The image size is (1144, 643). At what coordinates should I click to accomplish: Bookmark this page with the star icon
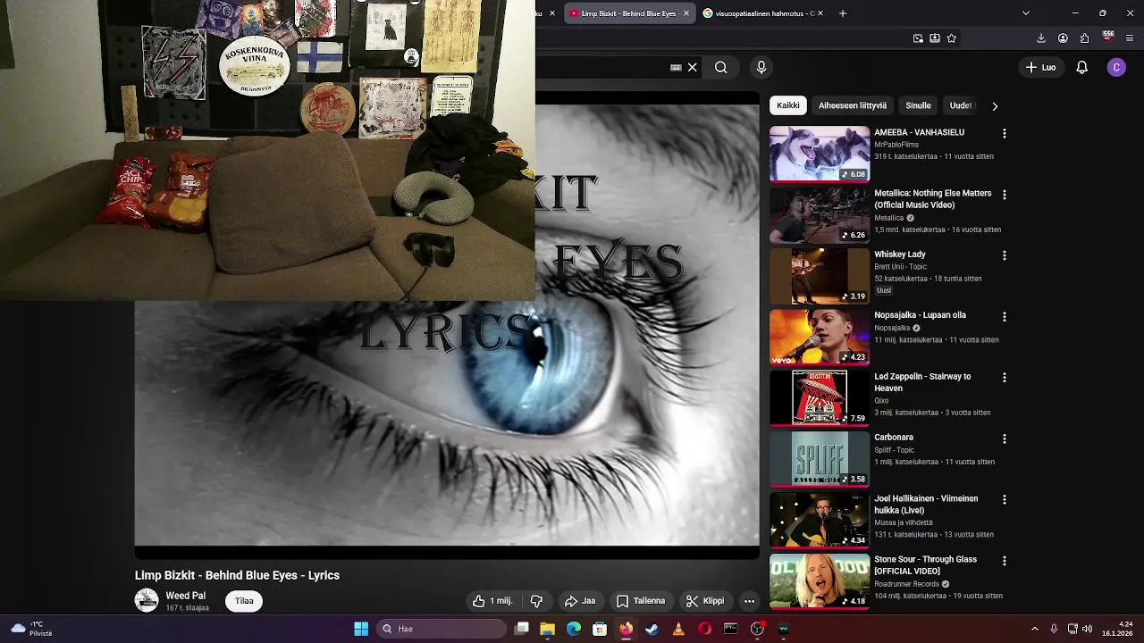951,38
